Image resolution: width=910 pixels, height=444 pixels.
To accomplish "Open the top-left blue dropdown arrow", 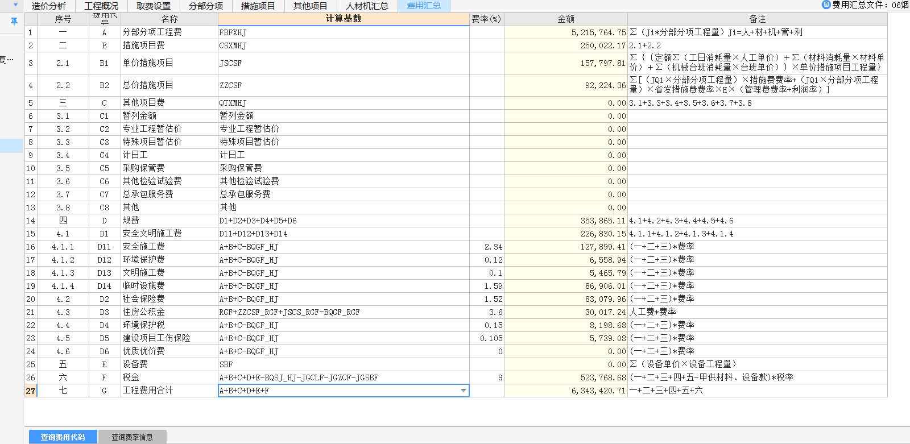I will click(15, 5).
